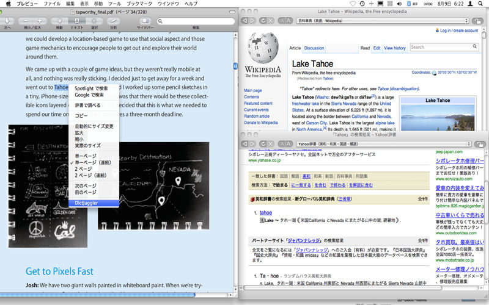Viewport: 489px width, 305px height.
Task: Select '自動的にサイズ変更' context menu item
Action: tap(94, 126)
